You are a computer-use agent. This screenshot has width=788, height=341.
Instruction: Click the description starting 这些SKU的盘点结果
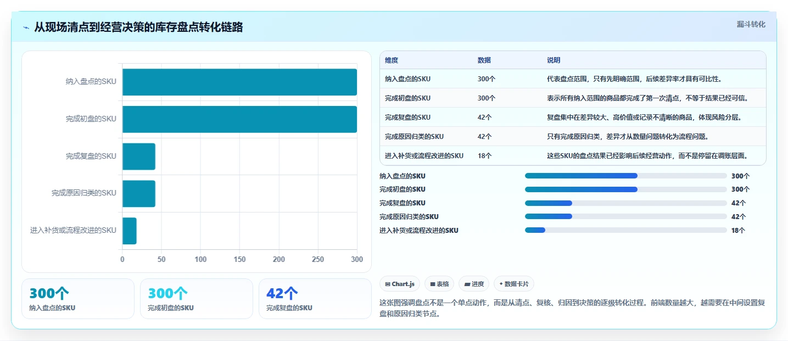click(x=647, y=156)
